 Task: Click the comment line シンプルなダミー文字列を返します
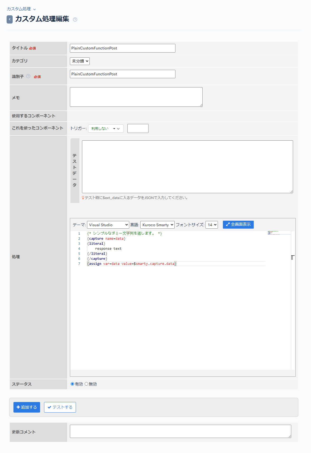pos(125,233)
